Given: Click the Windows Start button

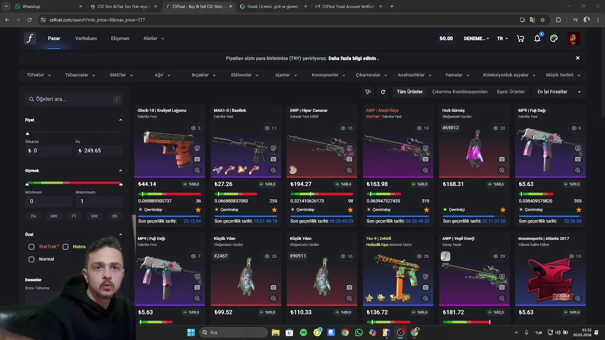Looking at the screenshot, I should pos(191,332).
